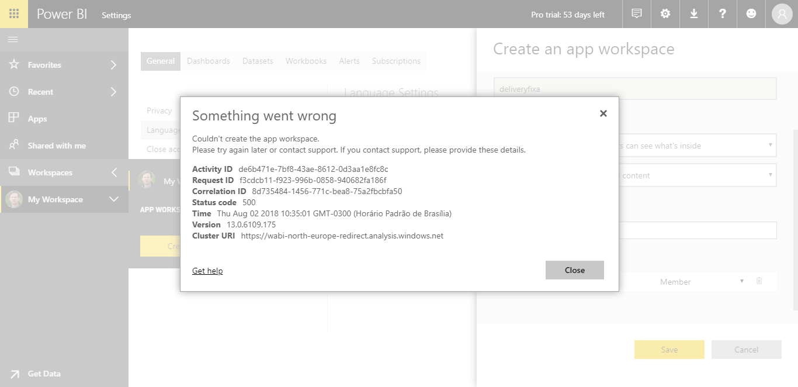Click the Settings label in the header
The height and width of the screenshot is (387, 798).
coord(116,15)
